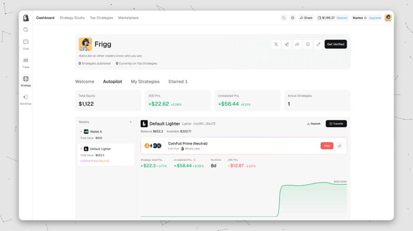Switch to the My Strategies tab
This screenshot has height=231, width=413.
(145, 81)
